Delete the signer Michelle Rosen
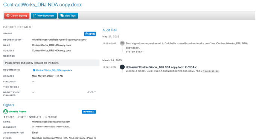 [x=35, y=117]
